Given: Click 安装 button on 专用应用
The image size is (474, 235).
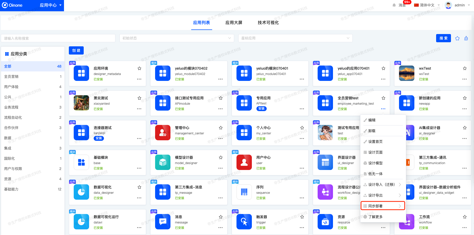Looking at the screenshot, I should click(261, 109).
